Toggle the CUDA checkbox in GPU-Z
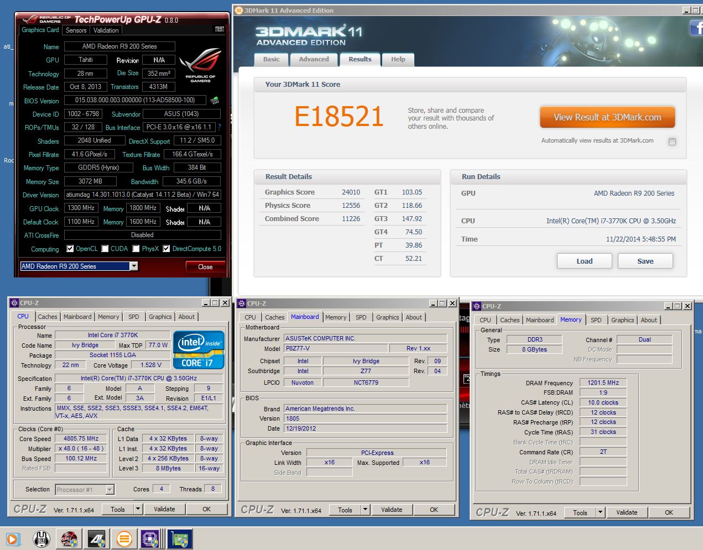Viewport: 703px width, 550px height. pos(105,249)
